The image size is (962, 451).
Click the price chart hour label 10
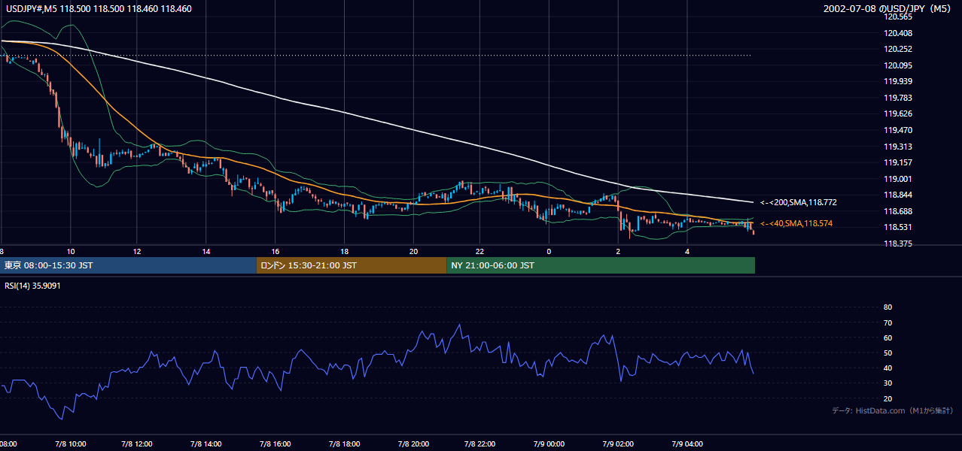pyautogui.click(x=70, y=251)
